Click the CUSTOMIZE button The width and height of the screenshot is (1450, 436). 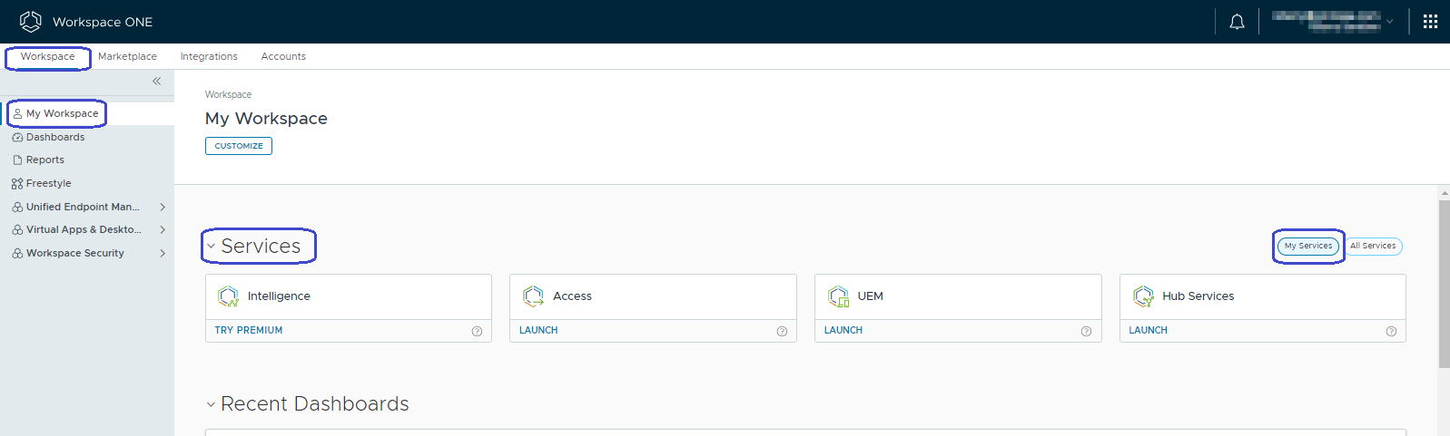[239, 146]
